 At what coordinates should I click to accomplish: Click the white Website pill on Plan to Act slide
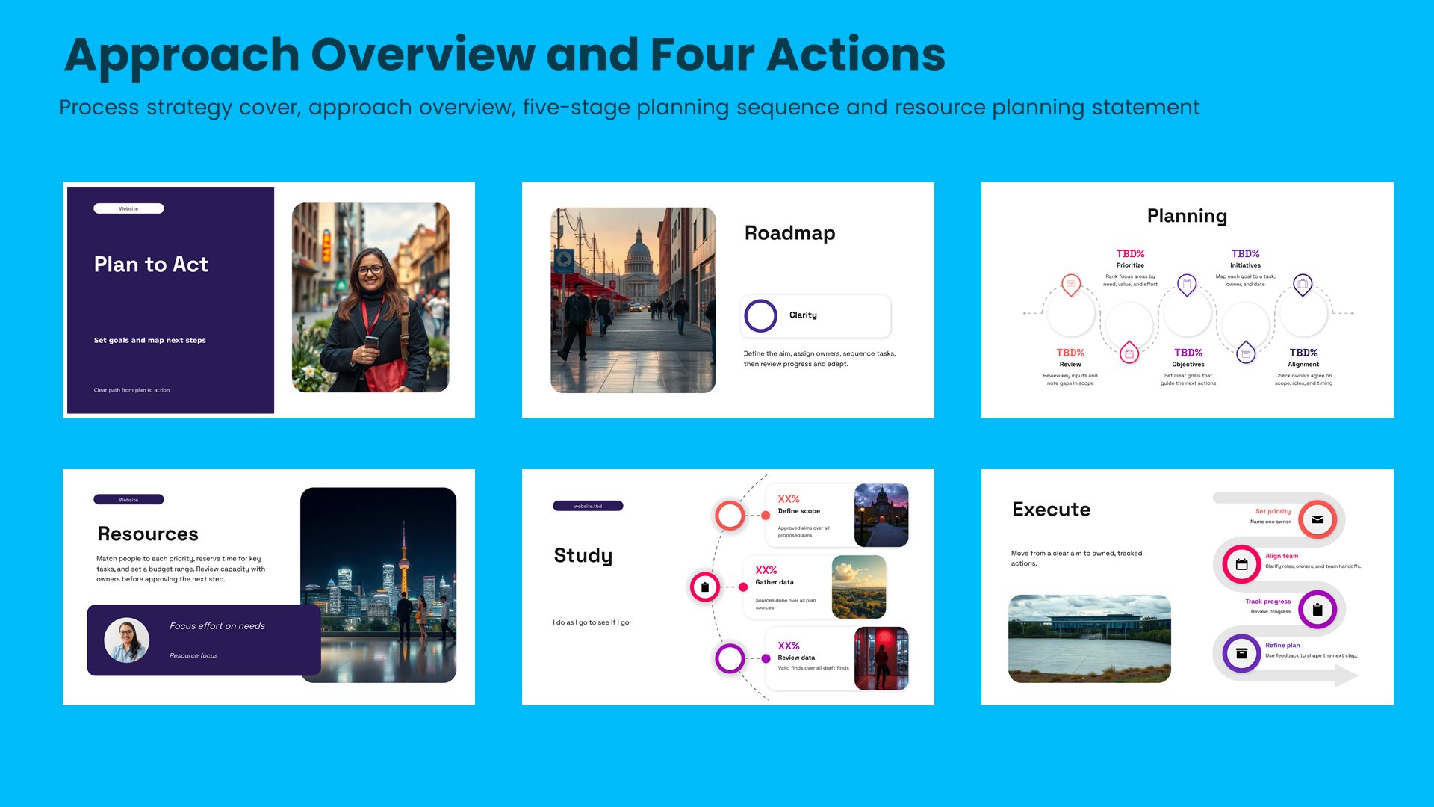tap(128, 208)
